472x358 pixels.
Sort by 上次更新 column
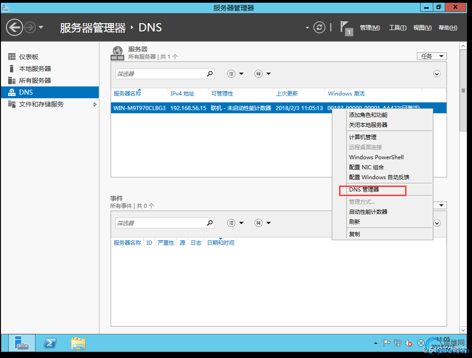287,94
